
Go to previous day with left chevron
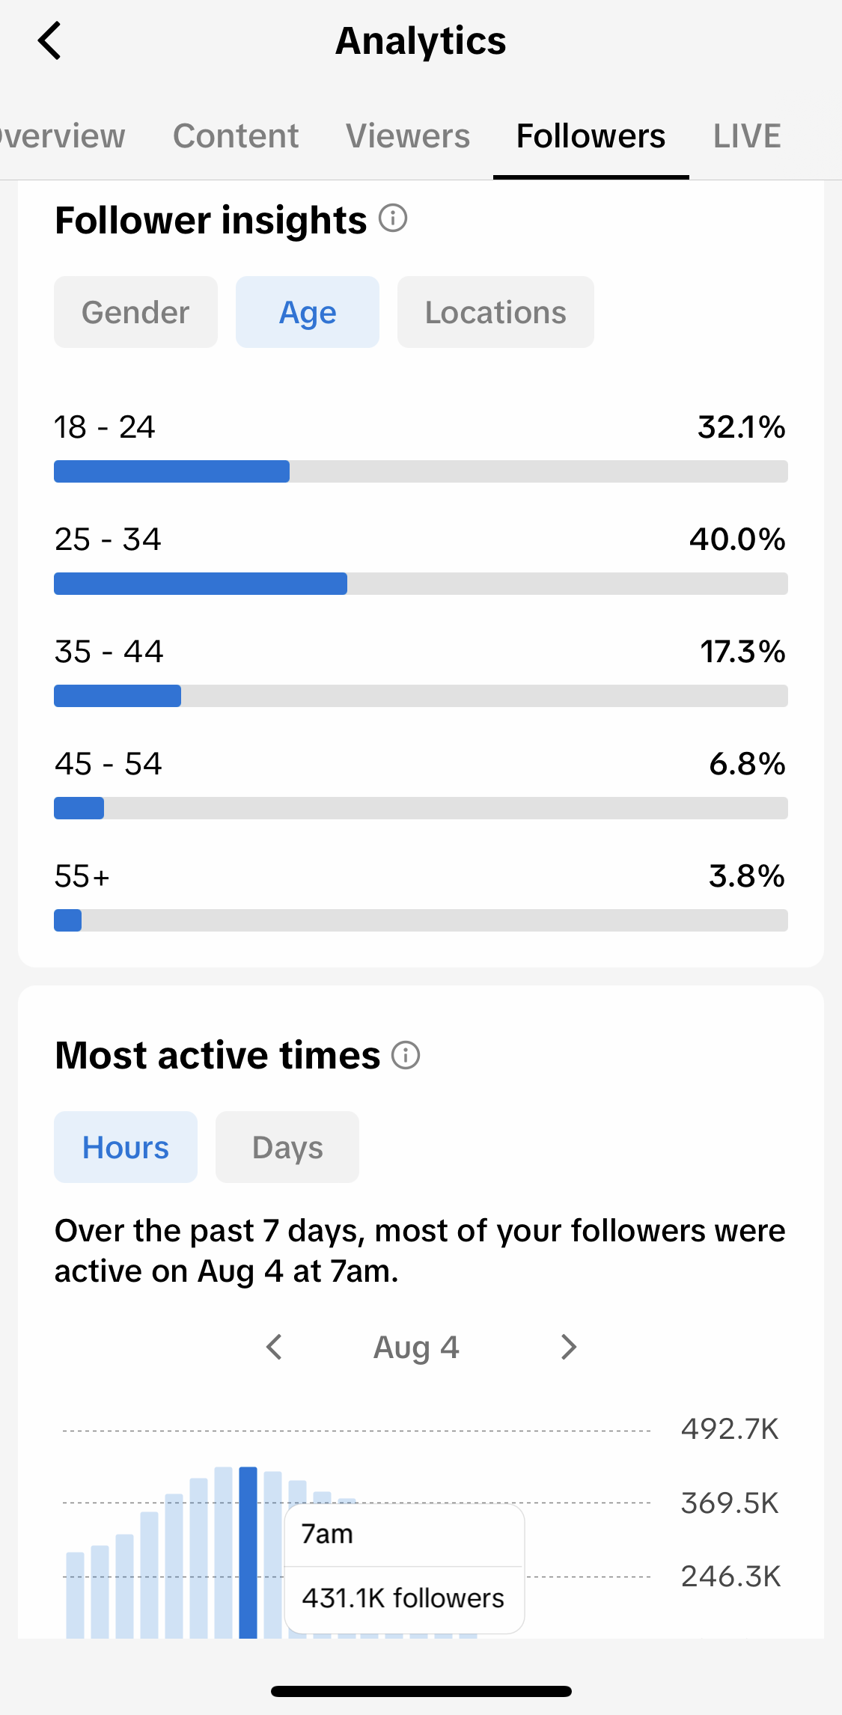point(275,1347)
